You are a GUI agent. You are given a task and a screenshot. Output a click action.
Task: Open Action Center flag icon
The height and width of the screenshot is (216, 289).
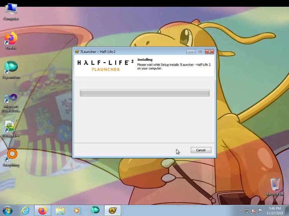(x=260, y=210)
